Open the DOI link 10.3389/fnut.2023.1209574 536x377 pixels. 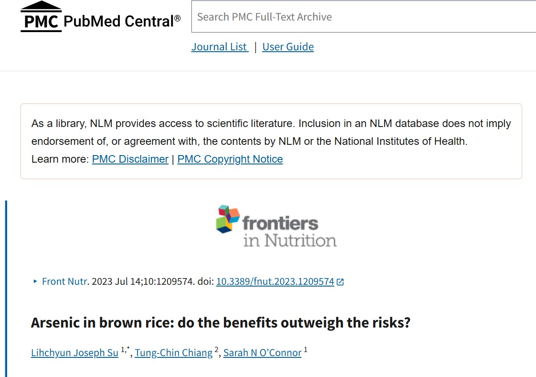[275, 282]
